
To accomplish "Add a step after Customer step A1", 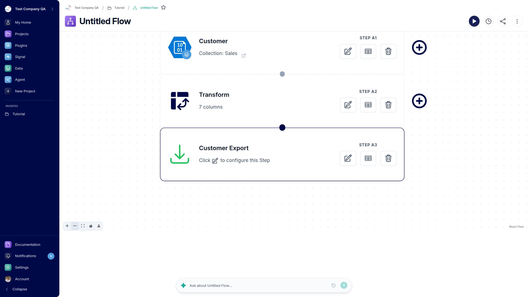I will 419,48.
